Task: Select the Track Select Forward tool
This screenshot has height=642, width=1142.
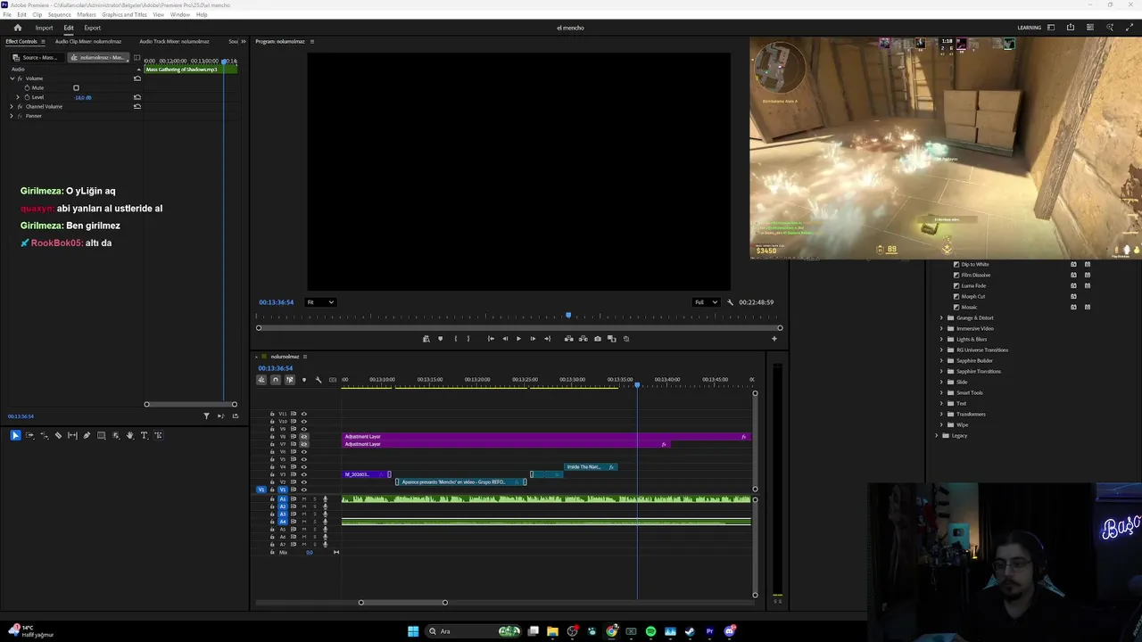Action: pyautogui.click(x=29, y=435)
